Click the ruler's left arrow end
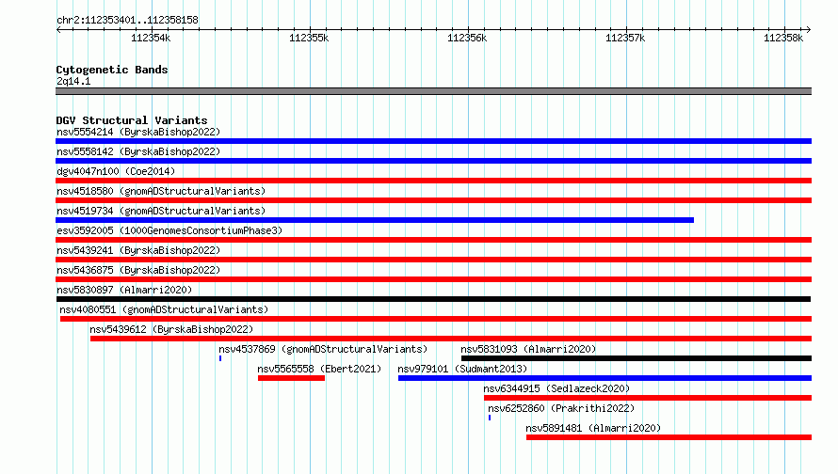The height and width of the screenshot is (474, 838). 58,29
